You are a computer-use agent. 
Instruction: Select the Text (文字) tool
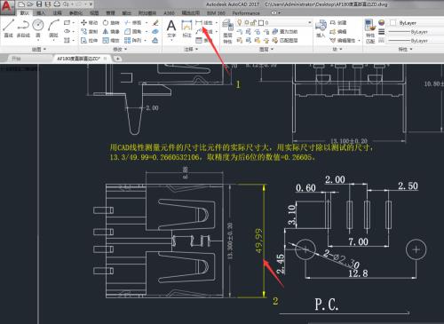pos(171,28)
